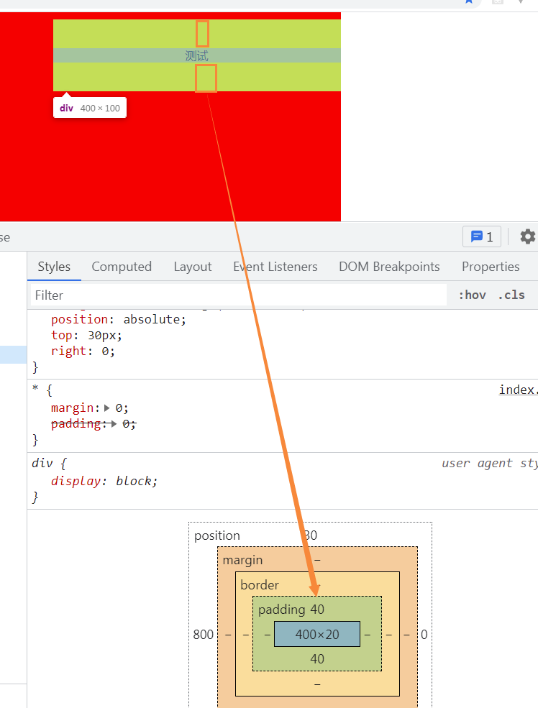The width and height of the screenshot is (538, 708).
Task: Expand the margin shorthand triangle
Action: click(107, 408)
